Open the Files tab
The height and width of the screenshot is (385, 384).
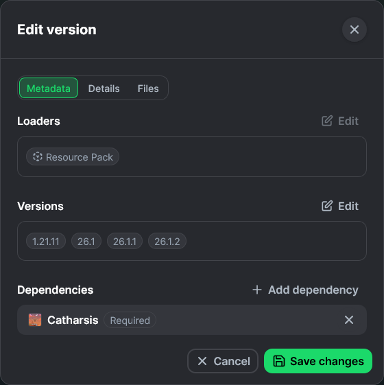[x=148, y=89]
